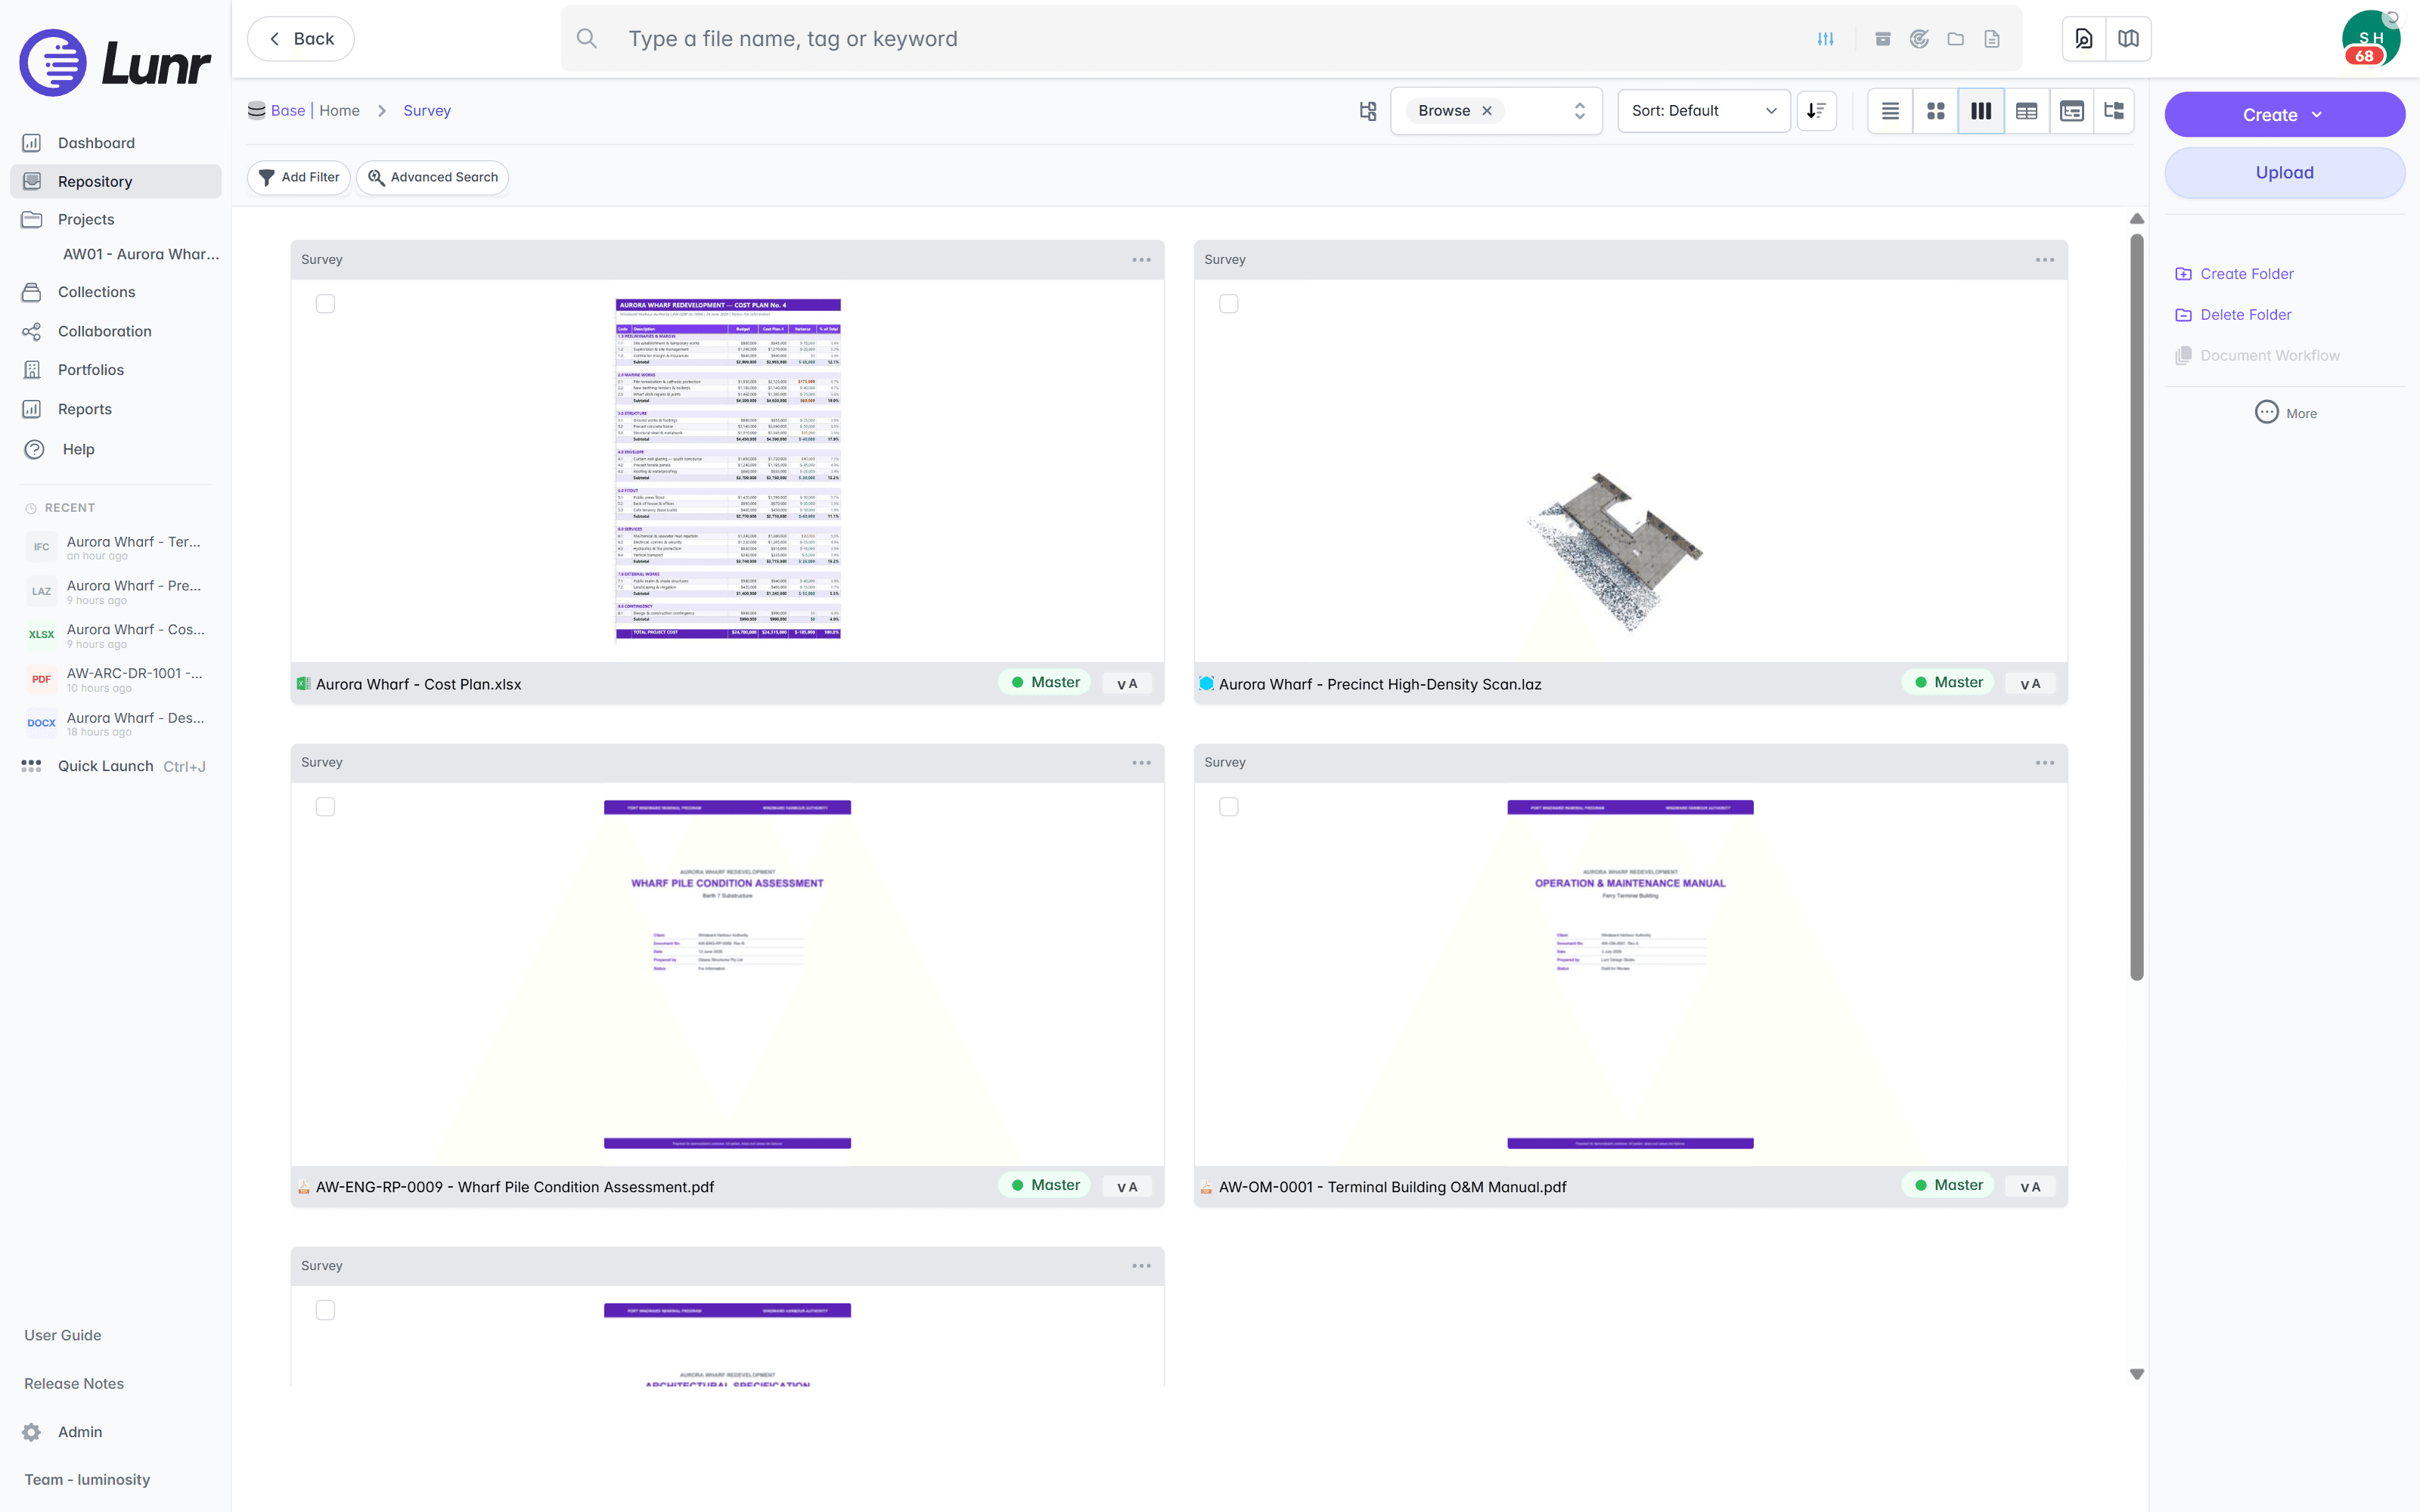Switch to tree hierarchy view icon
Viewport: 2420px width, 1512px height.
coord(2114,111)
